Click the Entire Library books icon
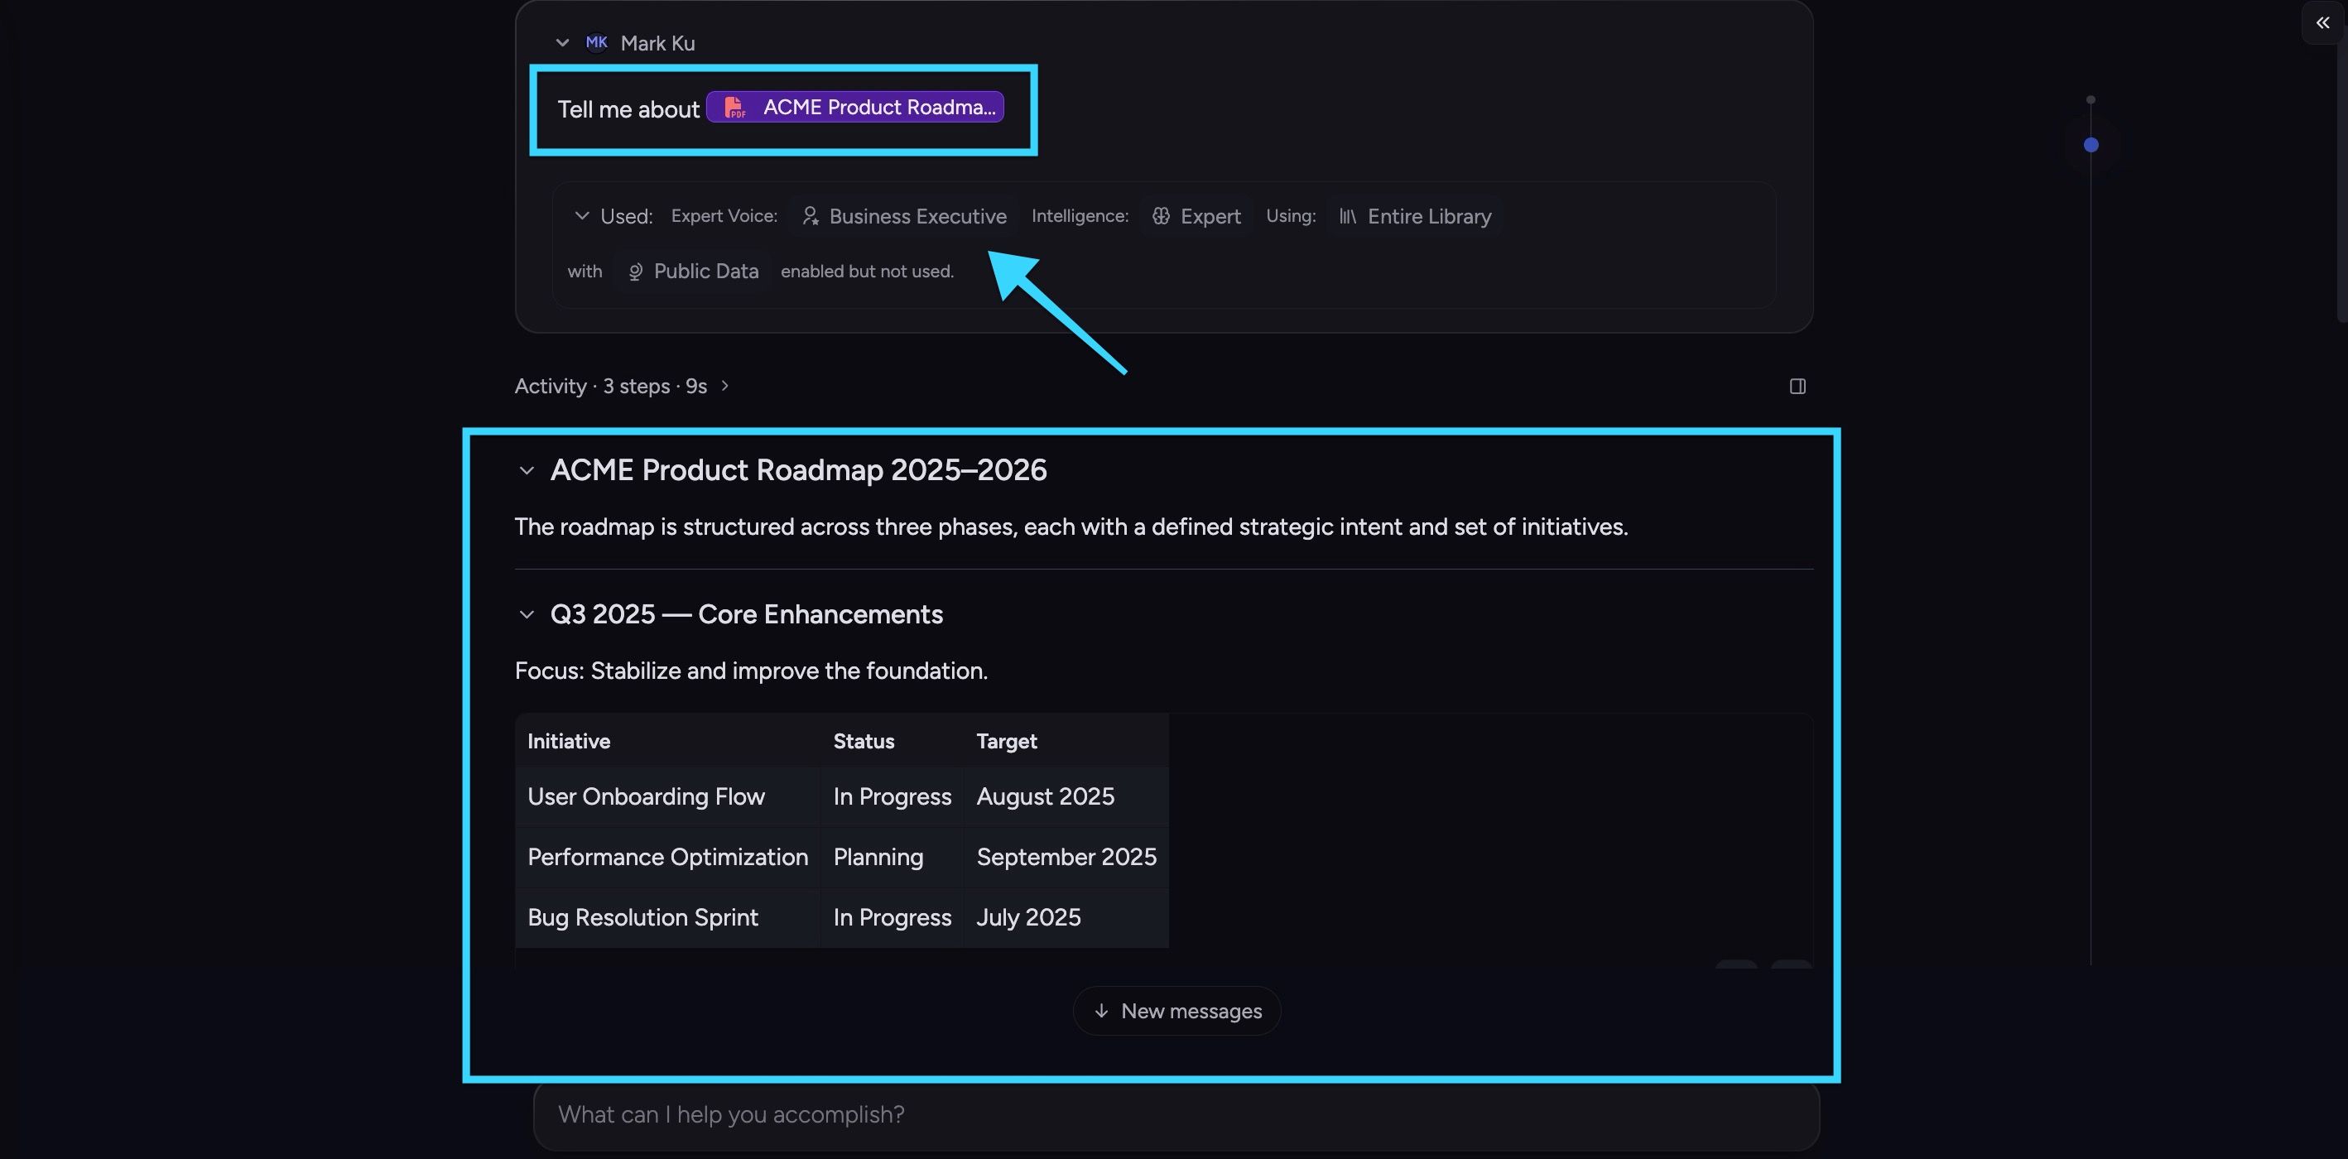 (x=1347, y=216)
